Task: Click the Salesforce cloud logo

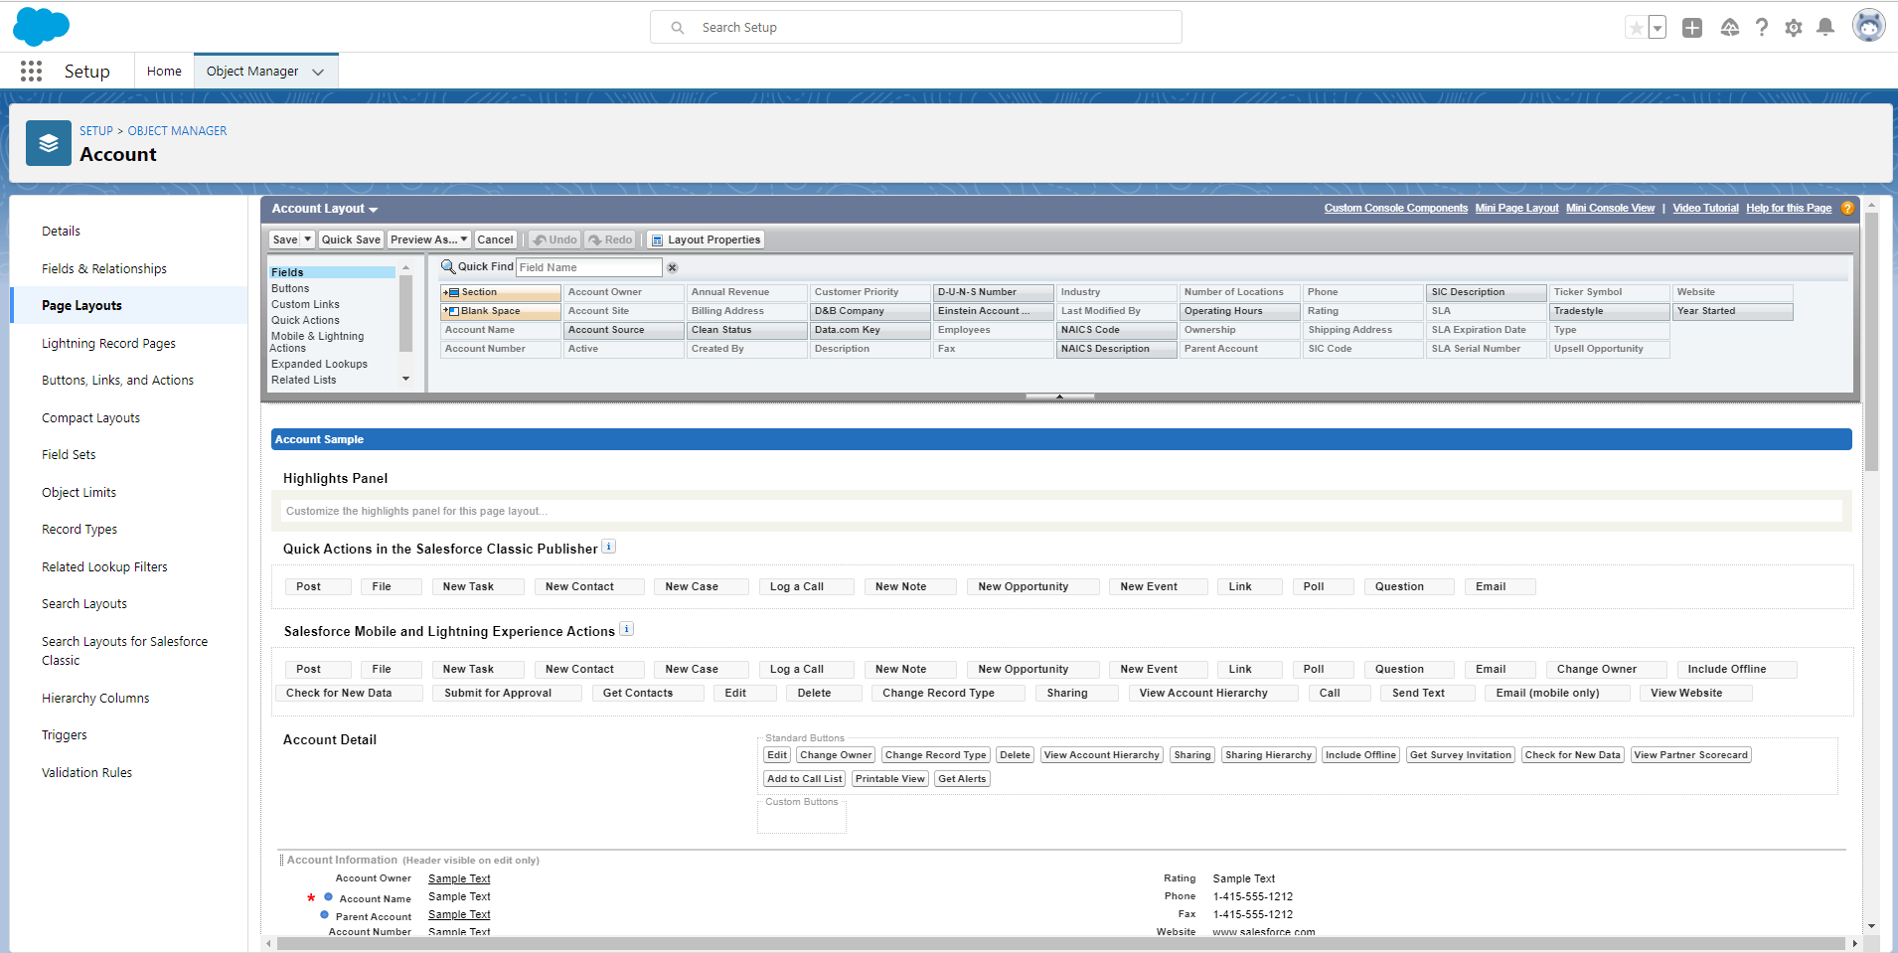Action: 41,27
